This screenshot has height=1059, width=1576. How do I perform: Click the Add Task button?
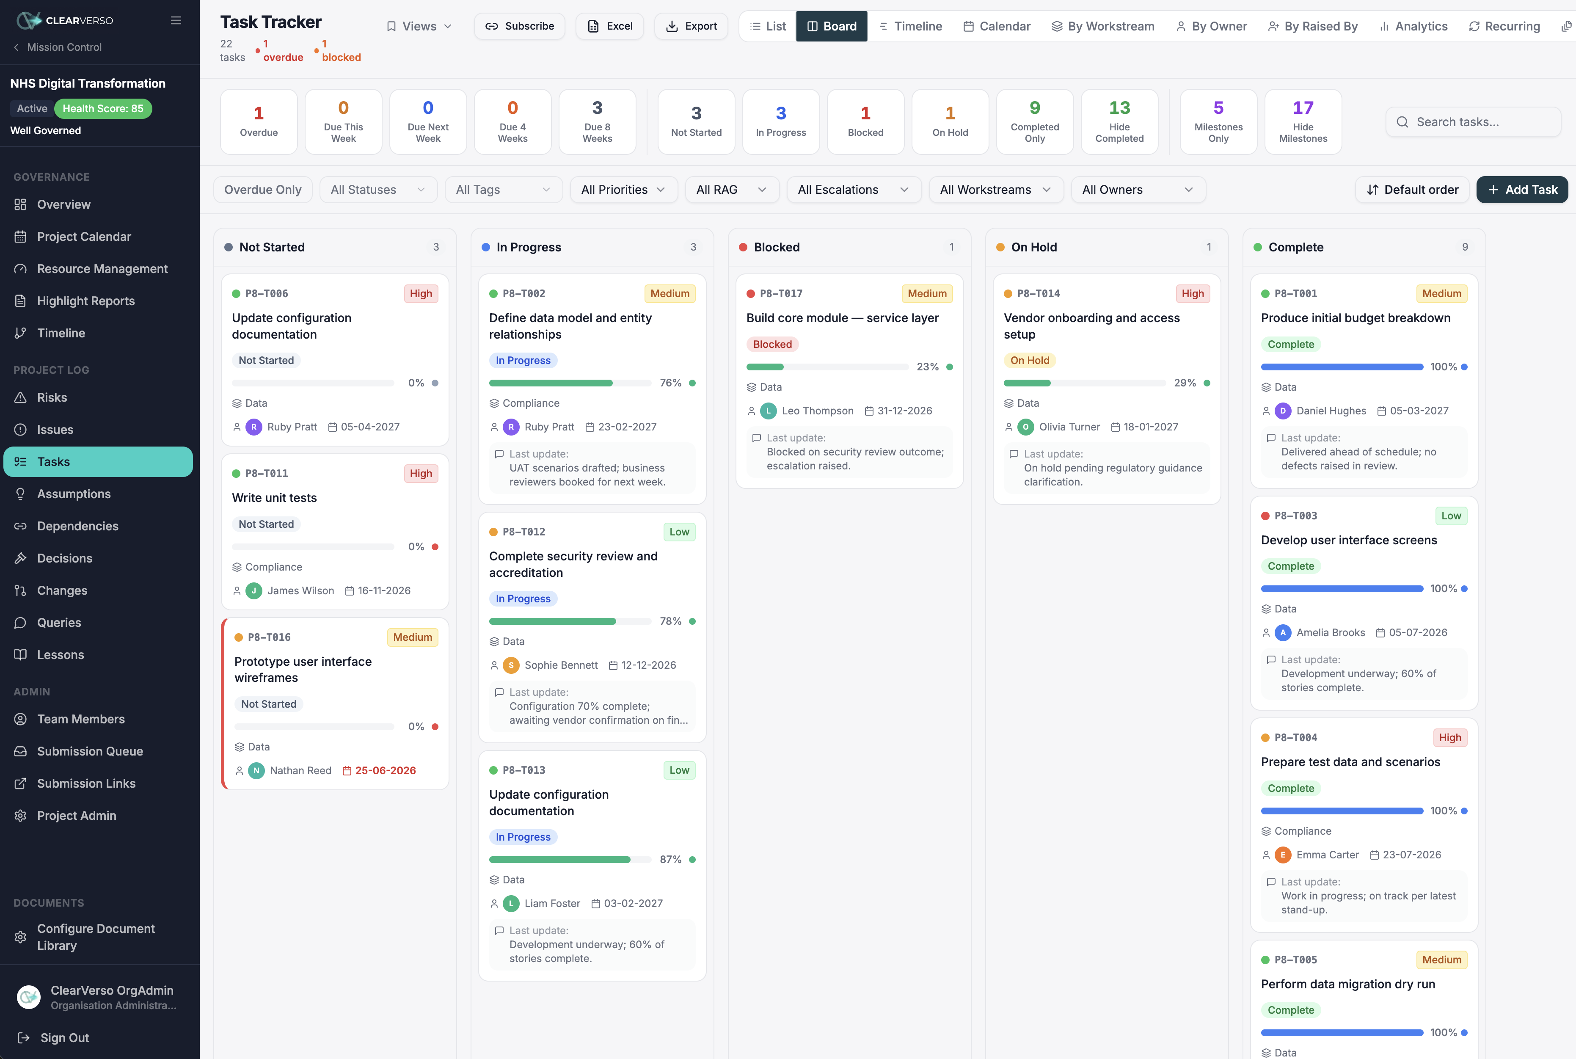point(1522,190)
